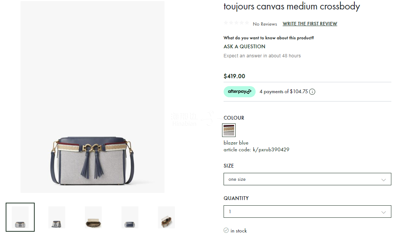Click the Afterpay info circle icon
397x237 pixels.
[312, 92]
